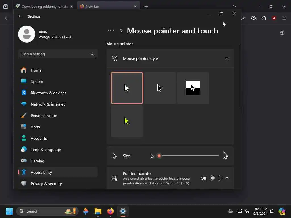Open Personalization settings
Image resolution: width=291 pixels, height=218 pixels.
tap(58, 116)
